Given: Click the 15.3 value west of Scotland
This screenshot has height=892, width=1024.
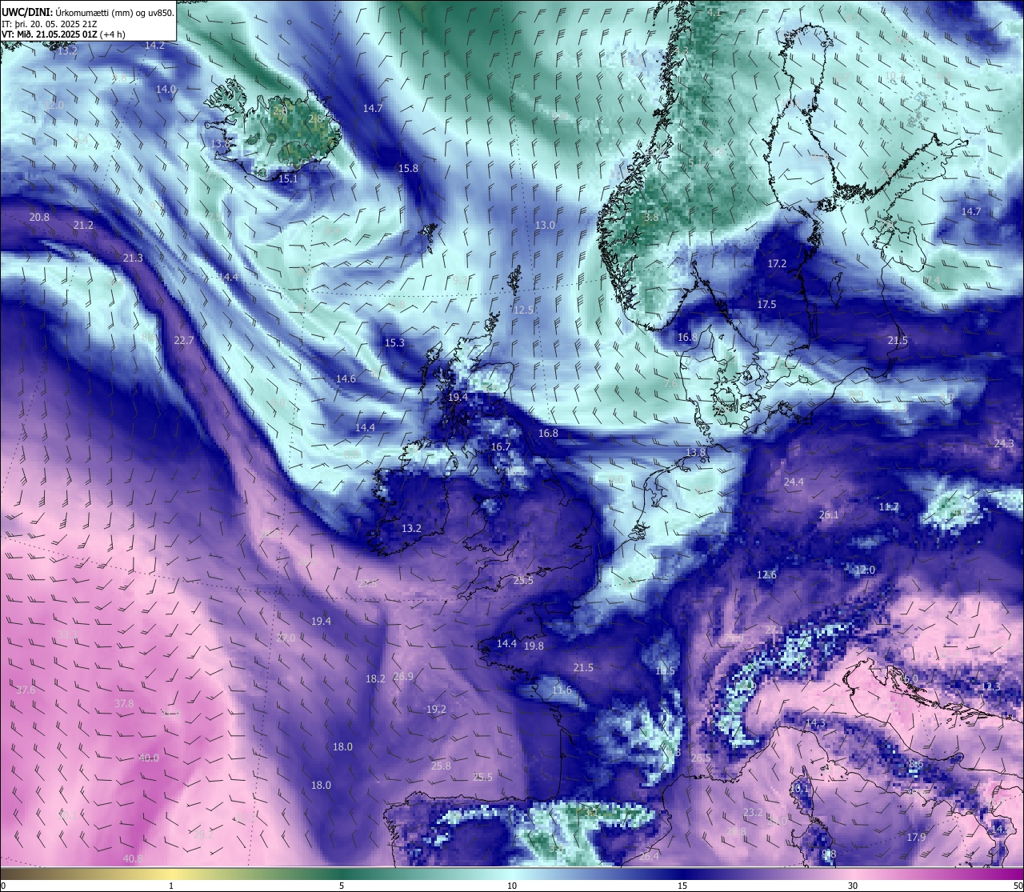Looking at the screenshot, I should click(394, 342).
